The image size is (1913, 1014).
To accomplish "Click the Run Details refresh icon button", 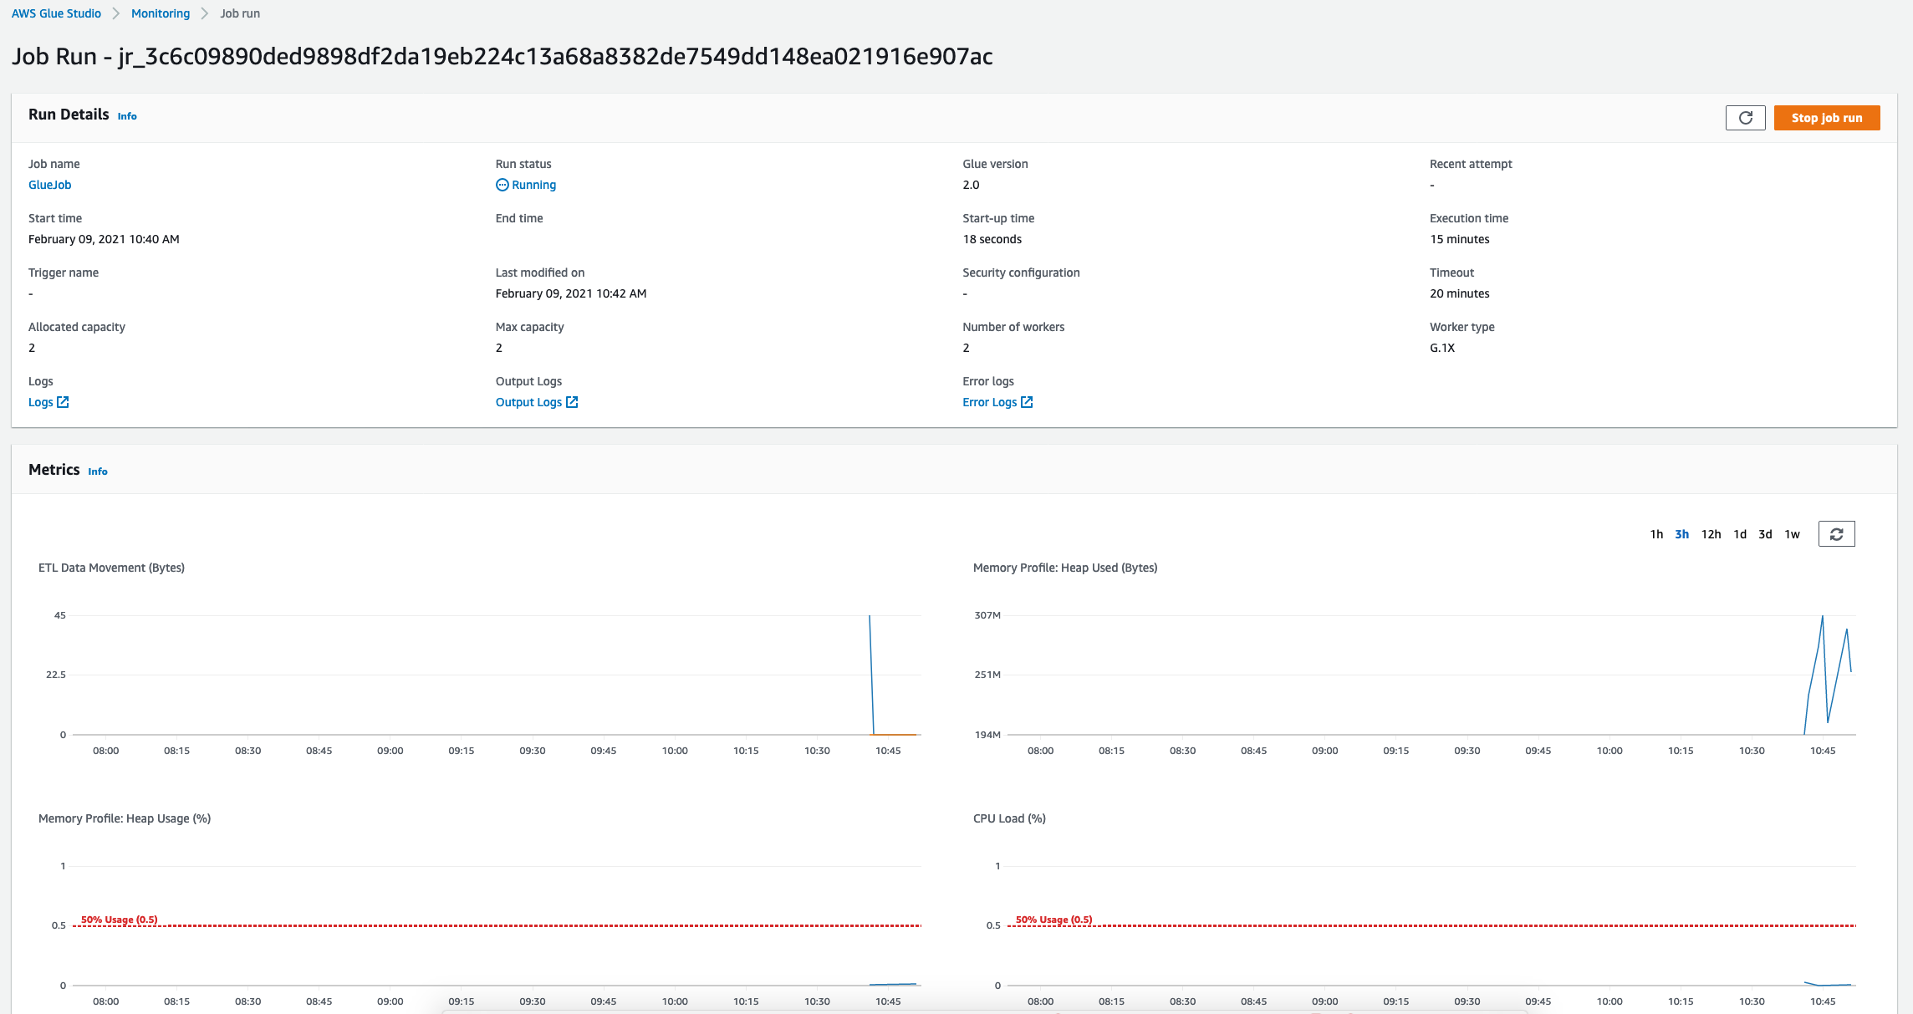I will (1745, 118).
